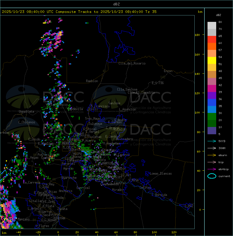Select the red 60–65 dBZ swatch
This screenshot has width=233, height=236.
point(212,40)
